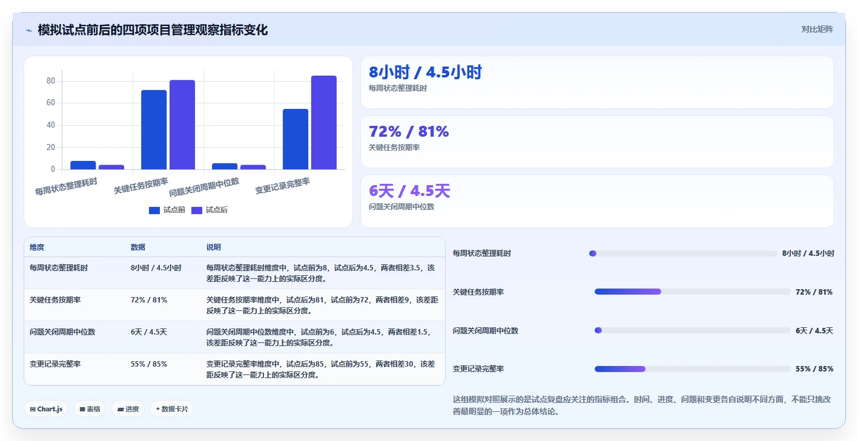Click the pulse icon beside the dashboard title
This screenshot has width=858, height=441.
coord(28,30)
